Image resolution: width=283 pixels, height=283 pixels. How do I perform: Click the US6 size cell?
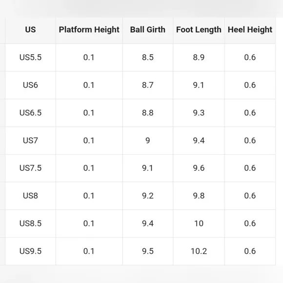click(31, 85)
